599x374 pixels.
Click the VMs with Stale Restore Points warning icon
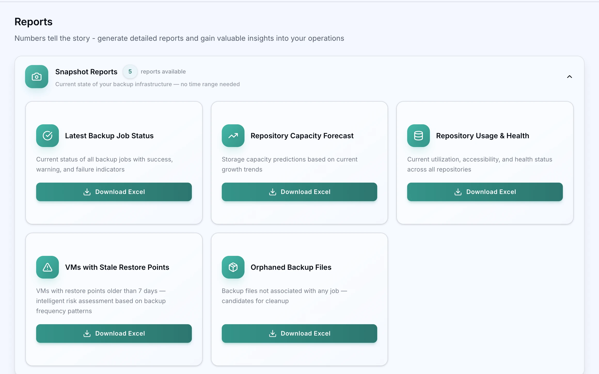(48, 267)
